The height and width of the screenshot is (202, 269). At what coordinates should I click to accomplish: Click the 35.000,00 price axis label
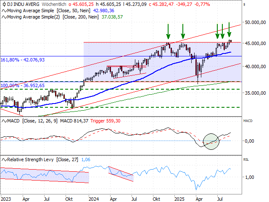[255, 93]
